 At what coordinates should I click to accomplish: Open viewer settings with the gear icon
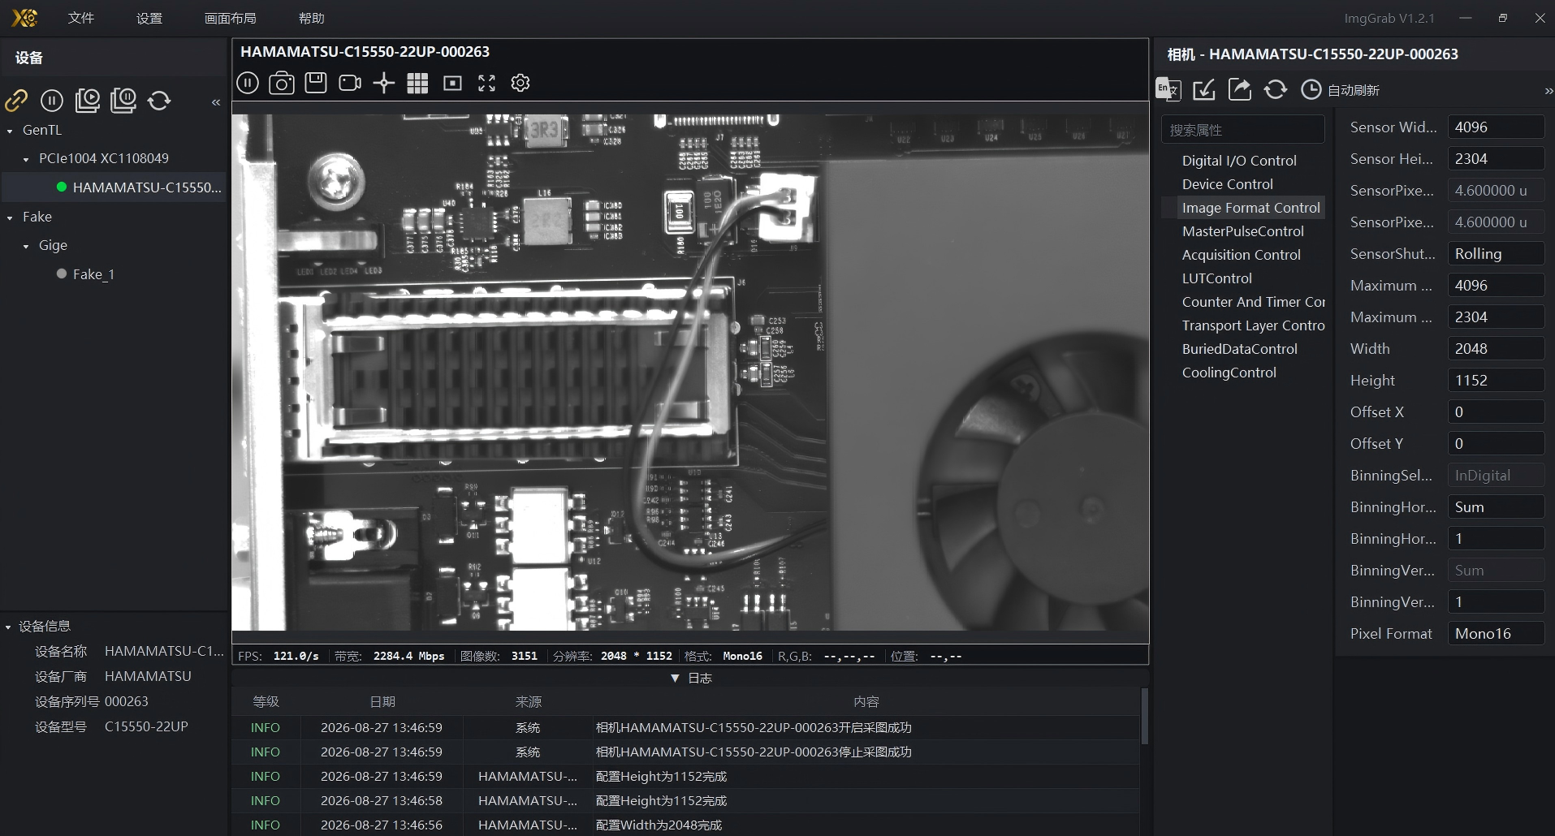(520, 83)
